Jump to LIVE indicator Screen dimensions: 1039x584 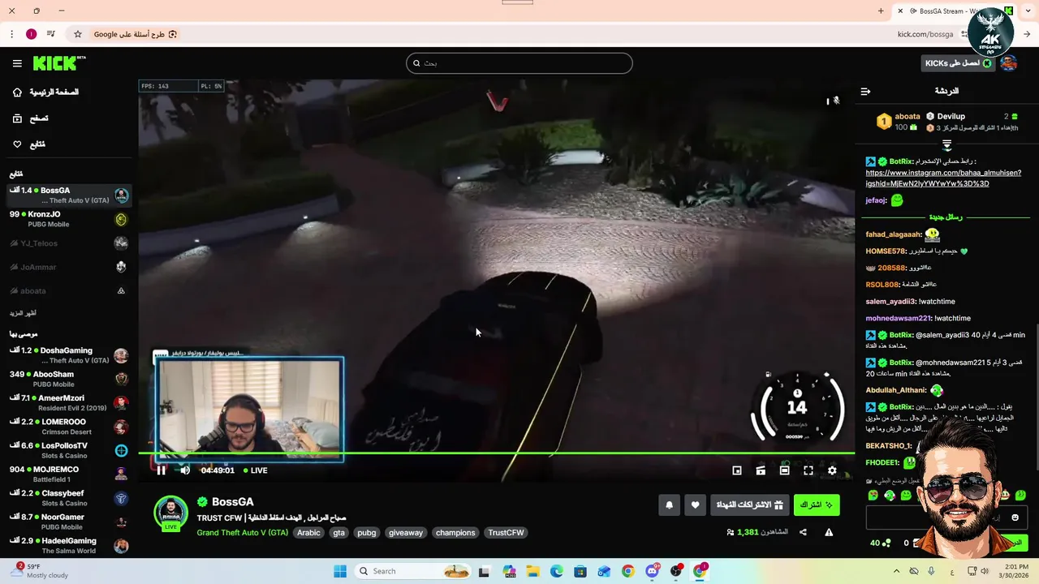tap(255, 470)
